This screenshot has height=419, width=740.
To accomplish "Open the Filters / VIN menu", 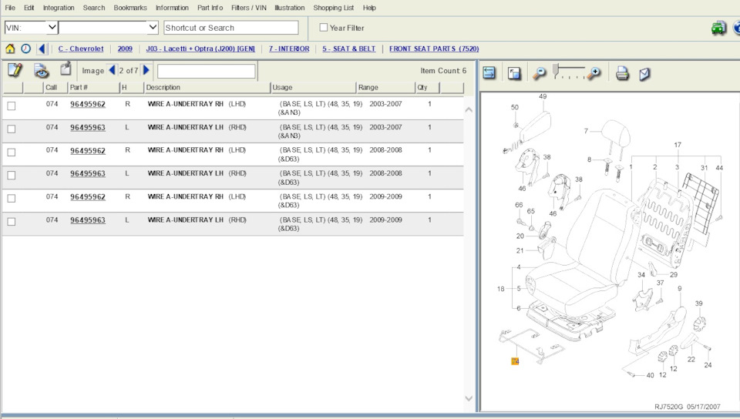I will pyautogui.click(x=248, y=8).
